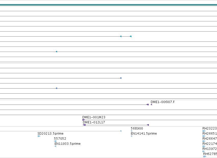The image size is (217, 158).
Task: Select the arrow glyph below EN11933.5prime
Action: pos(55,146)
